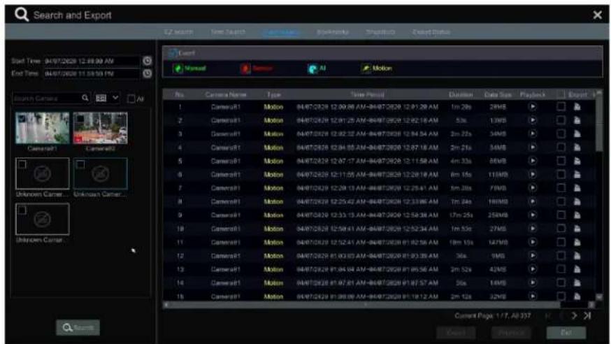Tick the first Unknown Camera checkbox

pyautogui.click(x=22, y=164)
